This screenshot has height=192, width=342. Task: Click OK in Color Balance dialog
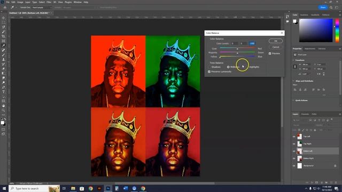pyautogui.click(x=276, y=41)
